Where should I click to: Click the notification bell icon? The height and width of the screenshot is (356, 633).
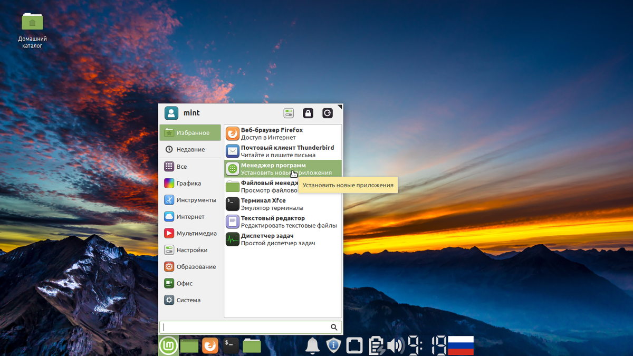coord(313,345)
